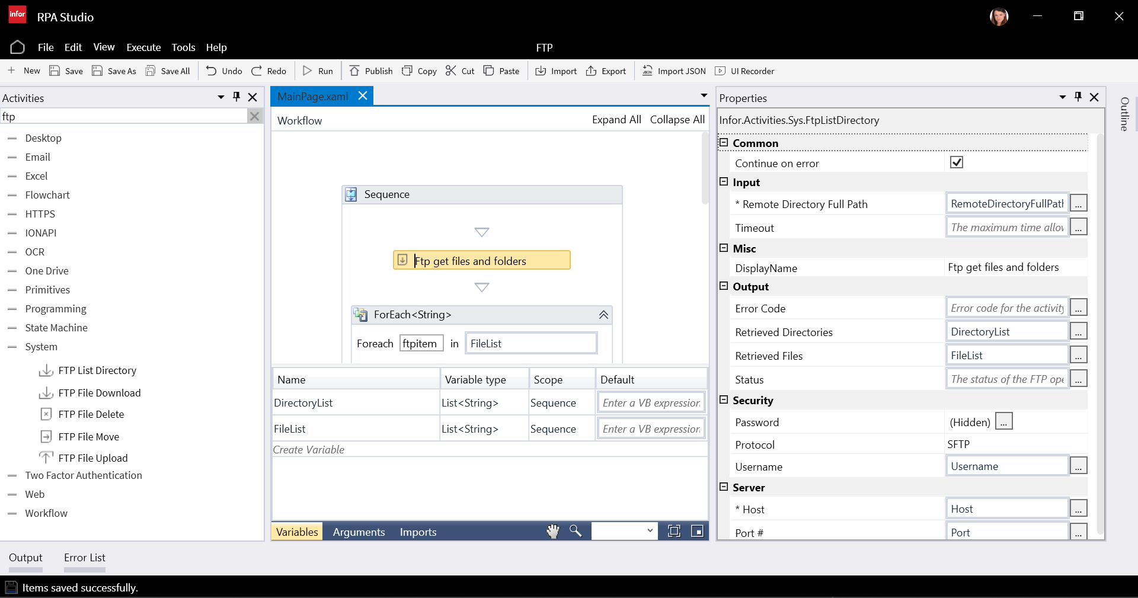Screen dimensions: 1138x598
Task: Click Collapse All in the workflow
Action: [677, 120]
